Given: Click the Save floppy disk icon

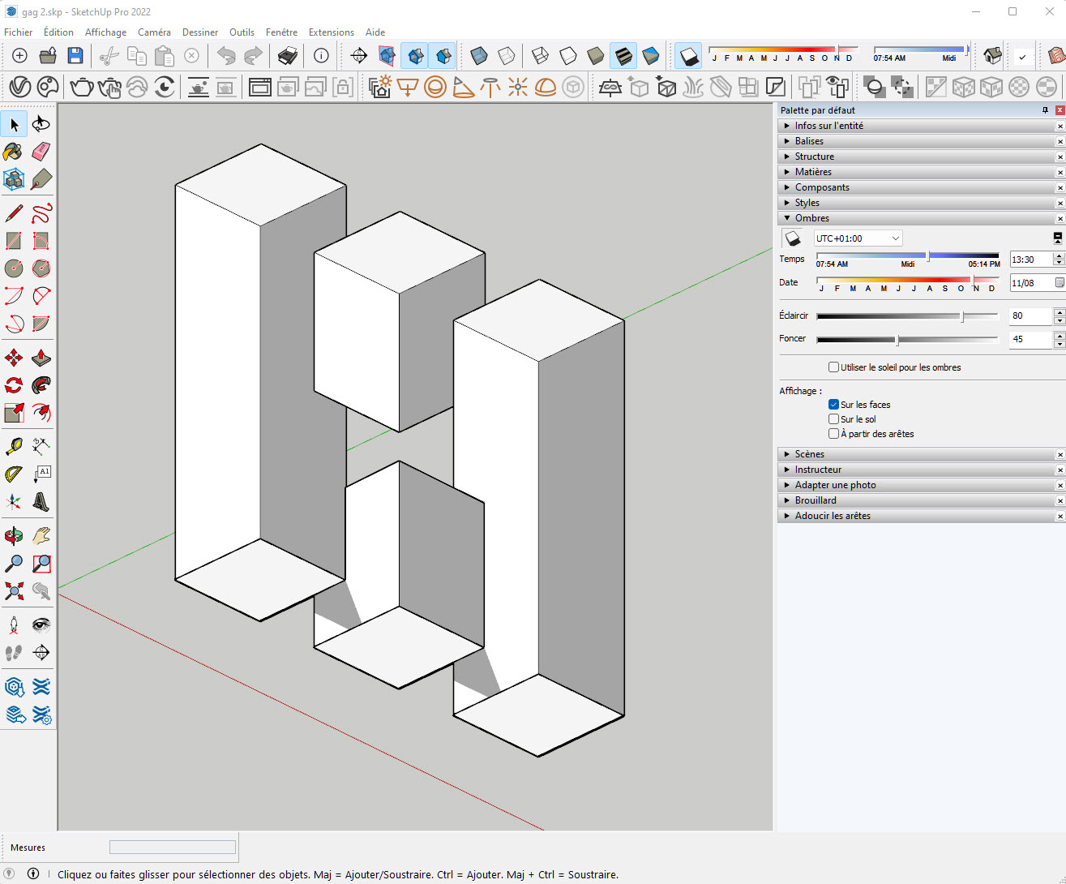Looking at the screenshot, I should 75,55.
